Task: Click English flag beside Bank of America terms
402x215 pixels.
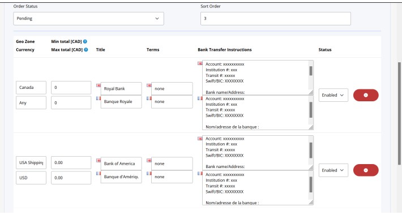Action: click(x=149, y=161)
